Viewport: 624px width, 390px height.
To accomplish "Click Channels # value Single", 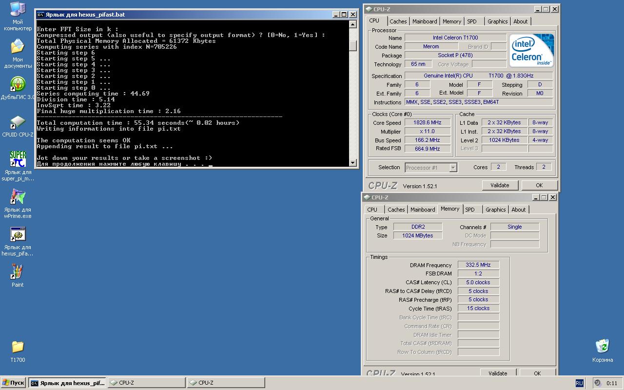I will tap(515, 227).
